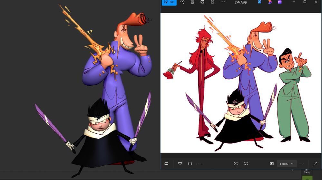Open the purple Clipchamp icon

[280, 2]
